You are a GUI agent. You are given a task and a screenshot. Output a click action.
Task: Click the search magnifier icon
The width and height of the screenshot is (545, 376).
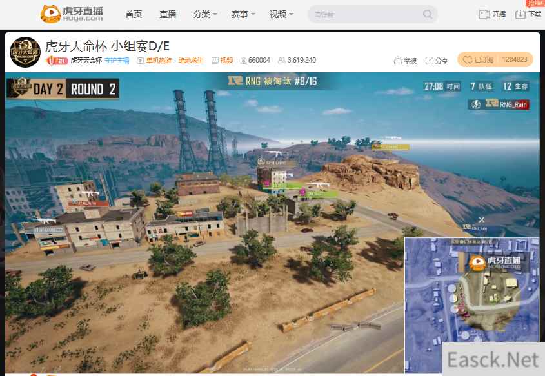click(x=428, y=14)
